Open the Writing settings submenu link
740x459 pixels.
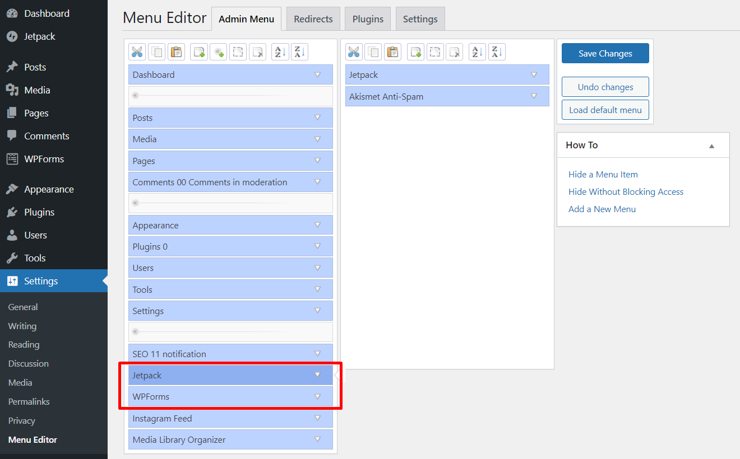coord(22,326)
